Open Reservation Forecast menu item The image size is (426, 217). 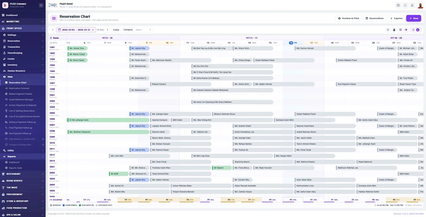[23, 88]
